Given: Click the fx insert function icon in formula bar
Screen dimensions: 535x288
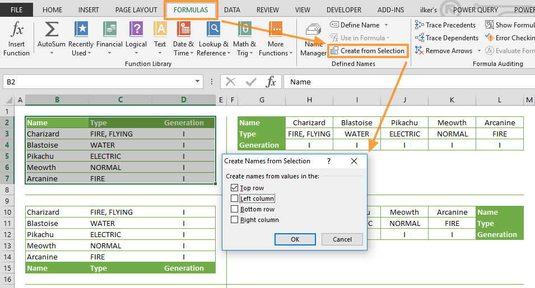Looking at the screenshot, I should click(271, 82).
